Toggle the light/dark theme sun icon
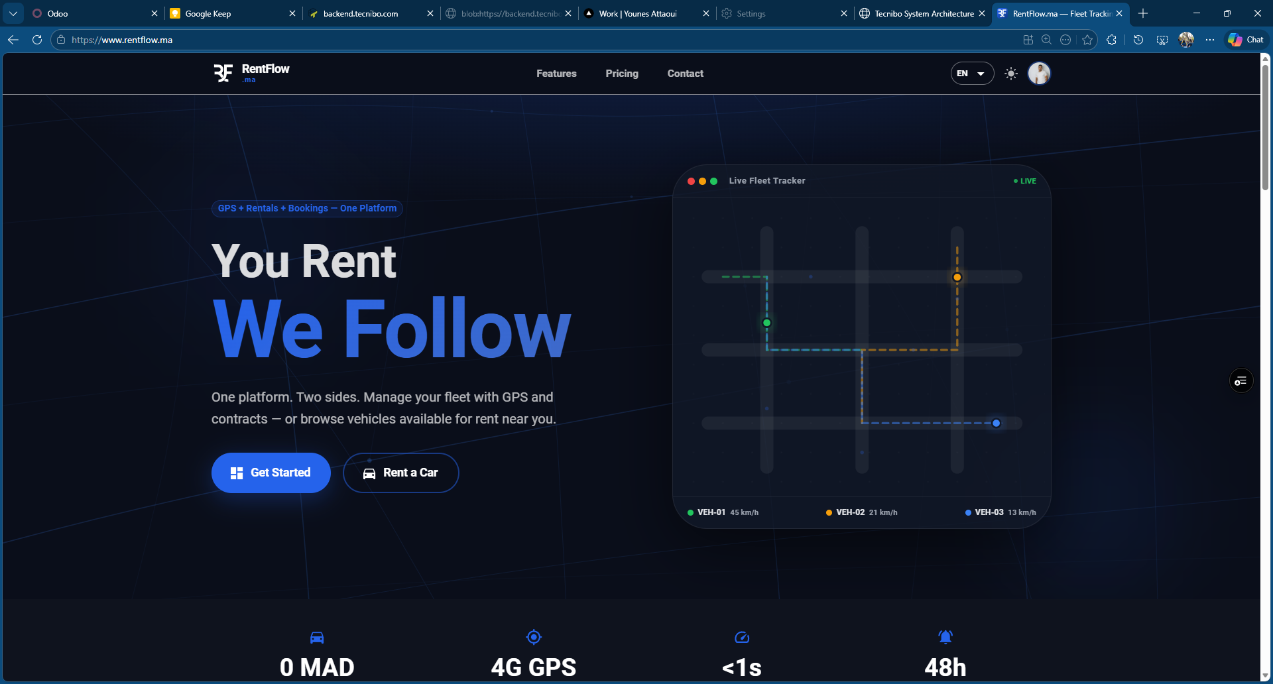This screenshot has height=684, width=1273. pos(1011,74)
